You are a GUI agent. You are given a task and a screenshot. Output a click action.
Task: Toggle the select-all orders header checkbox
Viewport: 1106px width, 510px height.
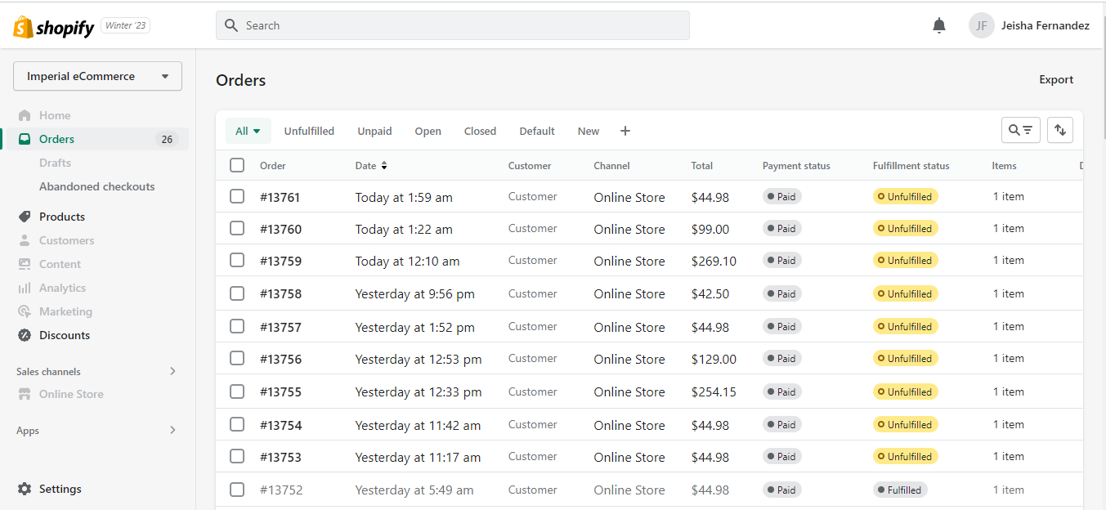click(237, 165)
